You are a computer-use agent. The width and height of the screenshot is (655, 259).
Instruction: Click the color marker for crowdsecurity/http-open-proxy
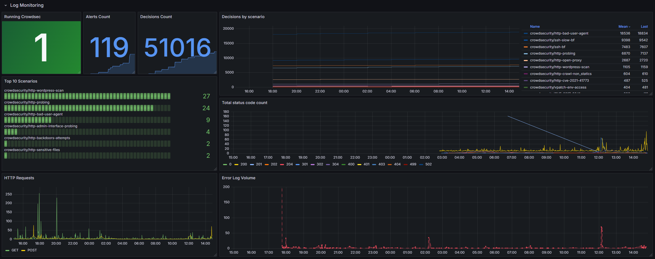click(x=526, y=60)
